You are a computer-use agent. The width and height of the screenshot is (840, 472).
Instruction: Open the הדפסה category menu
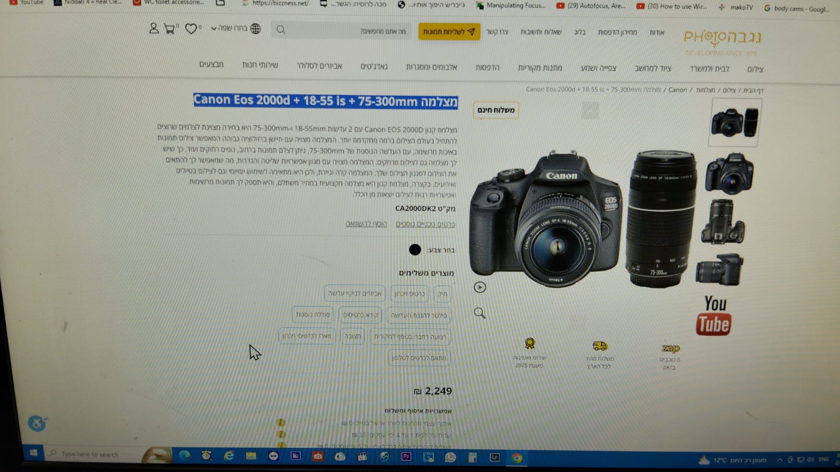pos(487,67)
